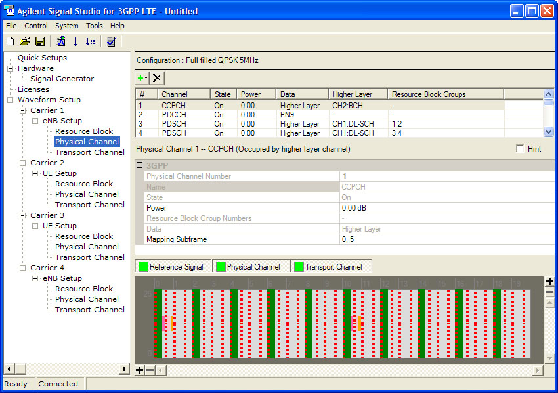Click the Open folder toolbar icon
The image size is (558, 393).
click(25, 41)
